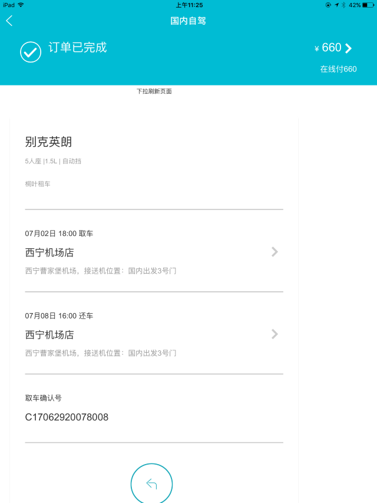Tap the battery indicator in status bar
The height and width of the screenshot is (503, 377).
(x=368, y=5)
